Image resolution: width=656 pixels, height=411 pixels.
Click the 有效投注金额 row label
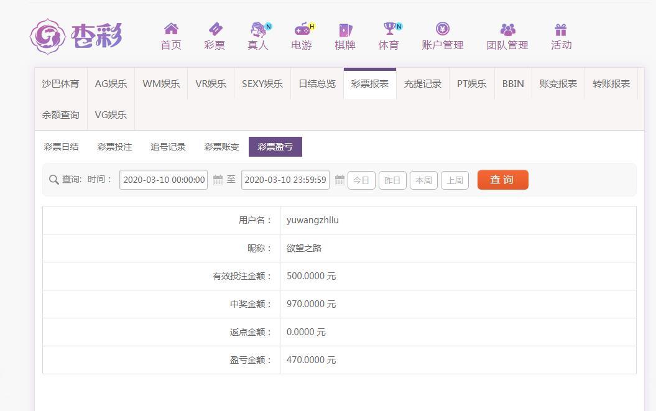pyautogui.click(x=242, y=276)
